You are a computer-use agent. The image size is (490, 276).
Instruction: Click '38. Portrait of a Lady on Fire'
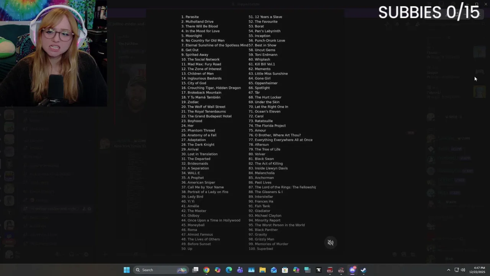coord(204,192)
